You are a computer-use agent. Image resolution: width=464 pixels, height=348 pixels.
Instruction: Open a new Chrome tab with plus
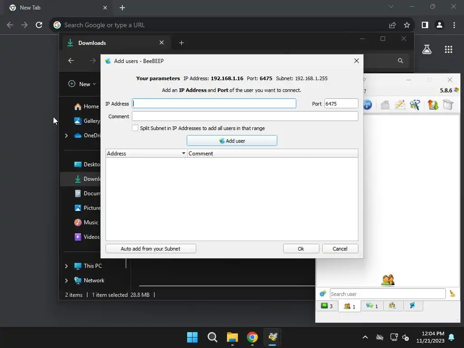(x=122, y=8)
